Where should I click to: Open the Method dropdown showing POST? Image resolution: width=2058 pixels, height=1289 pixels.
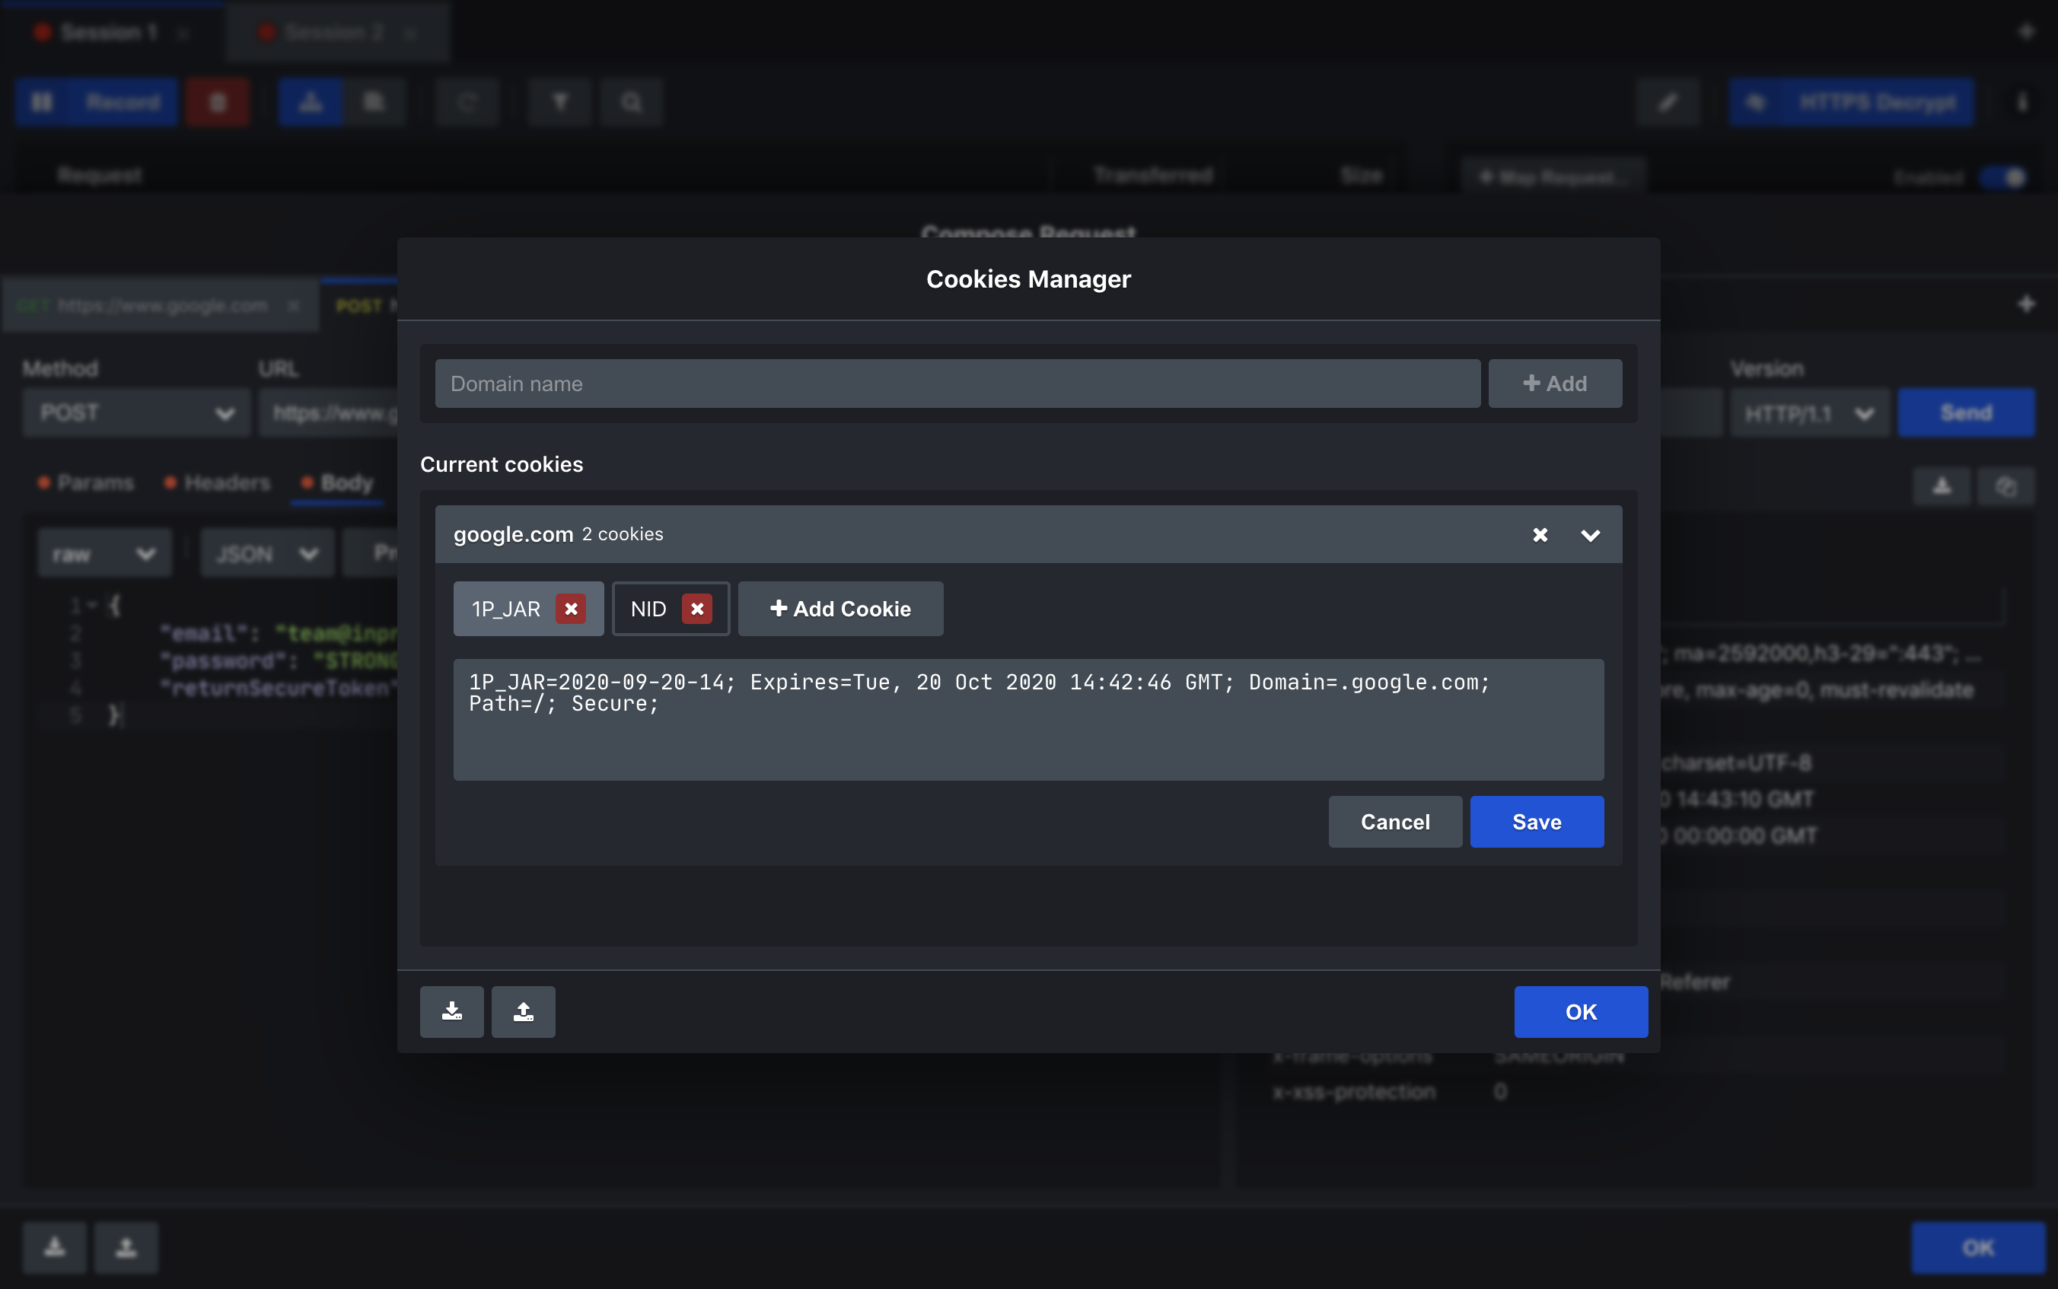pos(135,412)
